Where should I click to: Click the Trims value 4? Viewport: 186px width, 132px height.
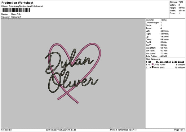tap(161, 28)
